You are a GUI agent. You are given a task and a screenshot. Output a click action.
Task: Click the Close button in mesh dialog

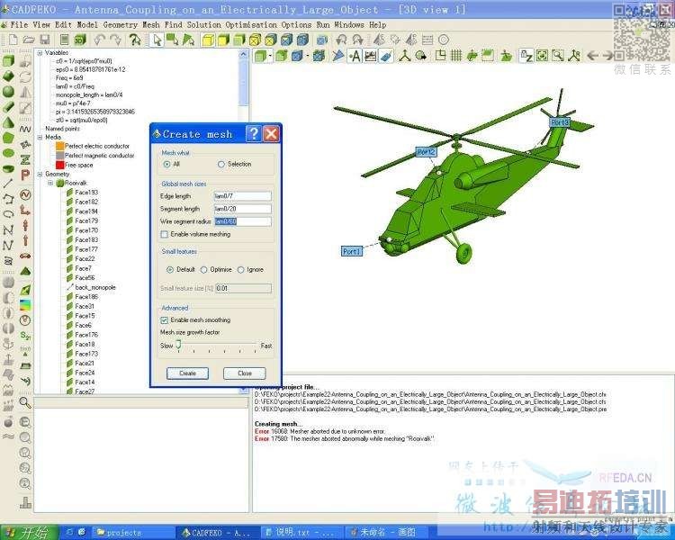click(245, 373)
